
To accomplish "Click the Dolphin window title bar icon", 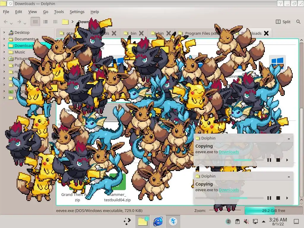I will coord(3,3).
